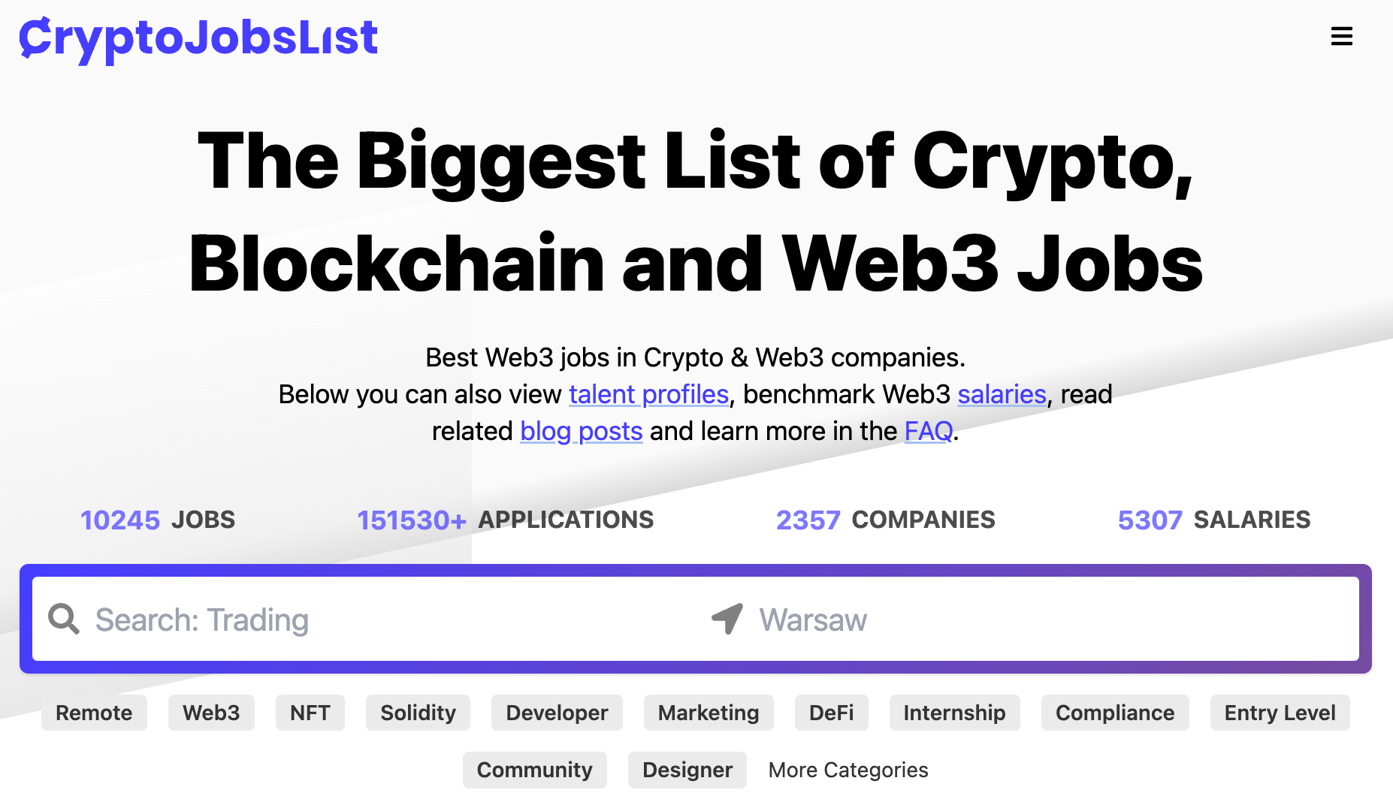Viewport: 1393px width, 799px height.
Task: Enable the Web3 filter chip
Action: pyautogui.click(x=211, y=713)
